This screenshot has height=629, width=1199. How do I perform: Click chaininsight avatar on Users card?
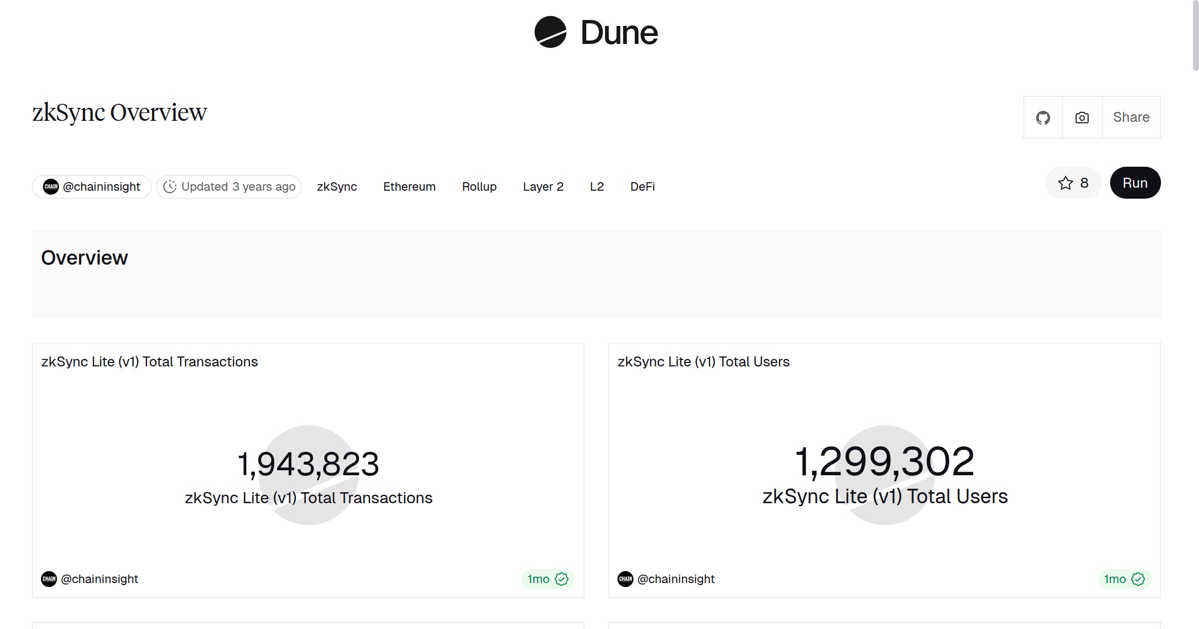[625, 579]
